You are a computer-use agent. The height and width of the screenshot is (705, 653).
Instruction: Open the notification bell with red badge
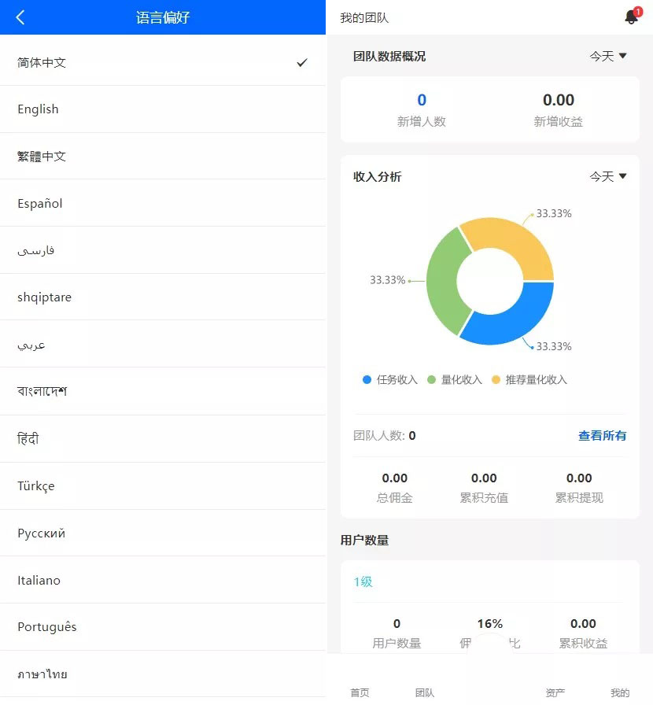point(629,17)
